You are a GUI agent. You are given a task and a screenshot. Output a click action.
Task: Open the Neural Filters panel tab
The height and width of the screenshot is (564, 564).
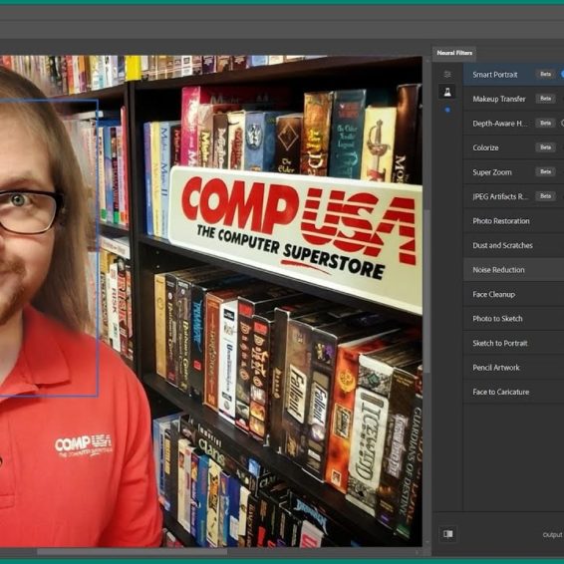[x=454, y=53]
